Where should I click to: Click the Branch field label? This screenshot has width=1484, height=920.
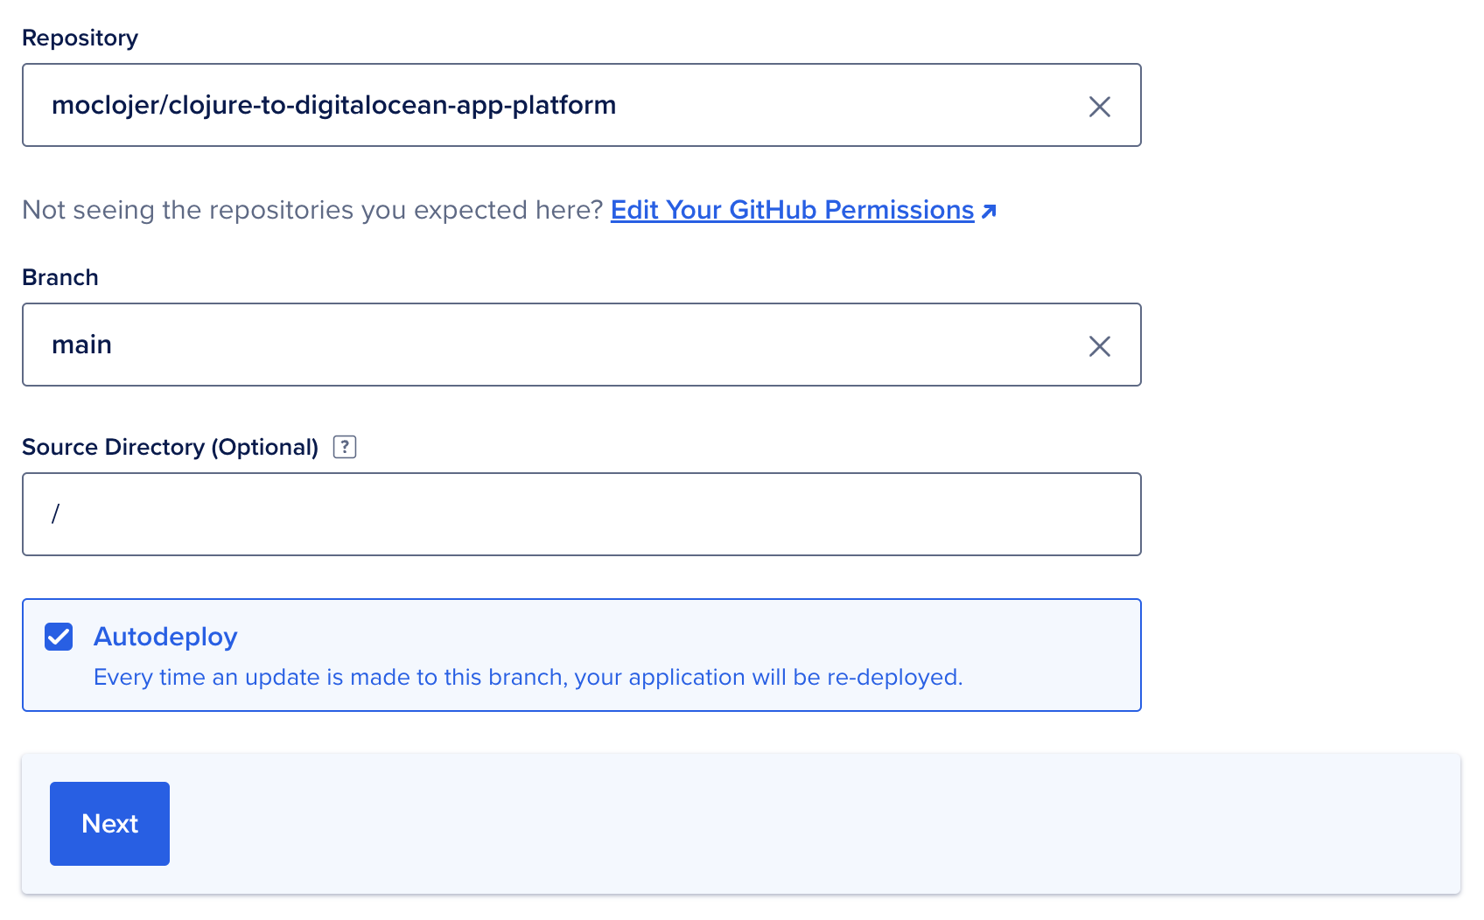point(59,277)
